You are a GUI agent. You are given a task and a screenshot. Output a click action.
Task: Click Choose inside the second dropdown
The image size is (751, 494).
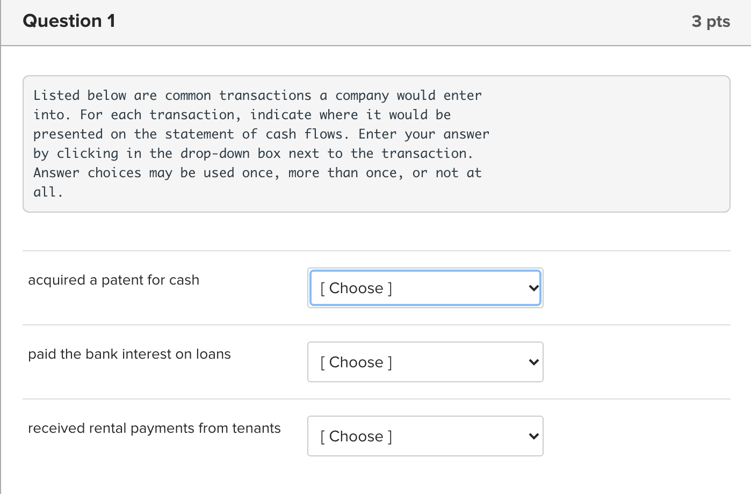click(356, 362)
